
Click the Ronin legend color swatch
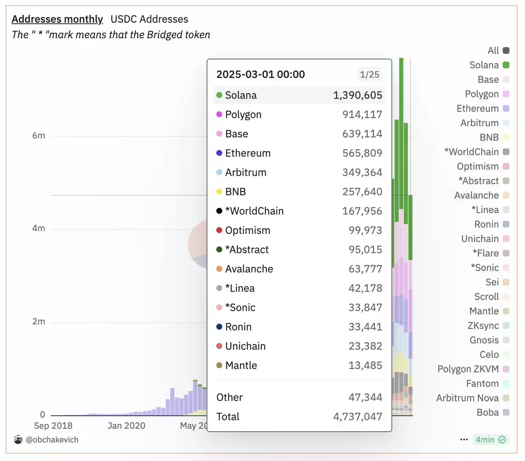click(x=506, y=224)
